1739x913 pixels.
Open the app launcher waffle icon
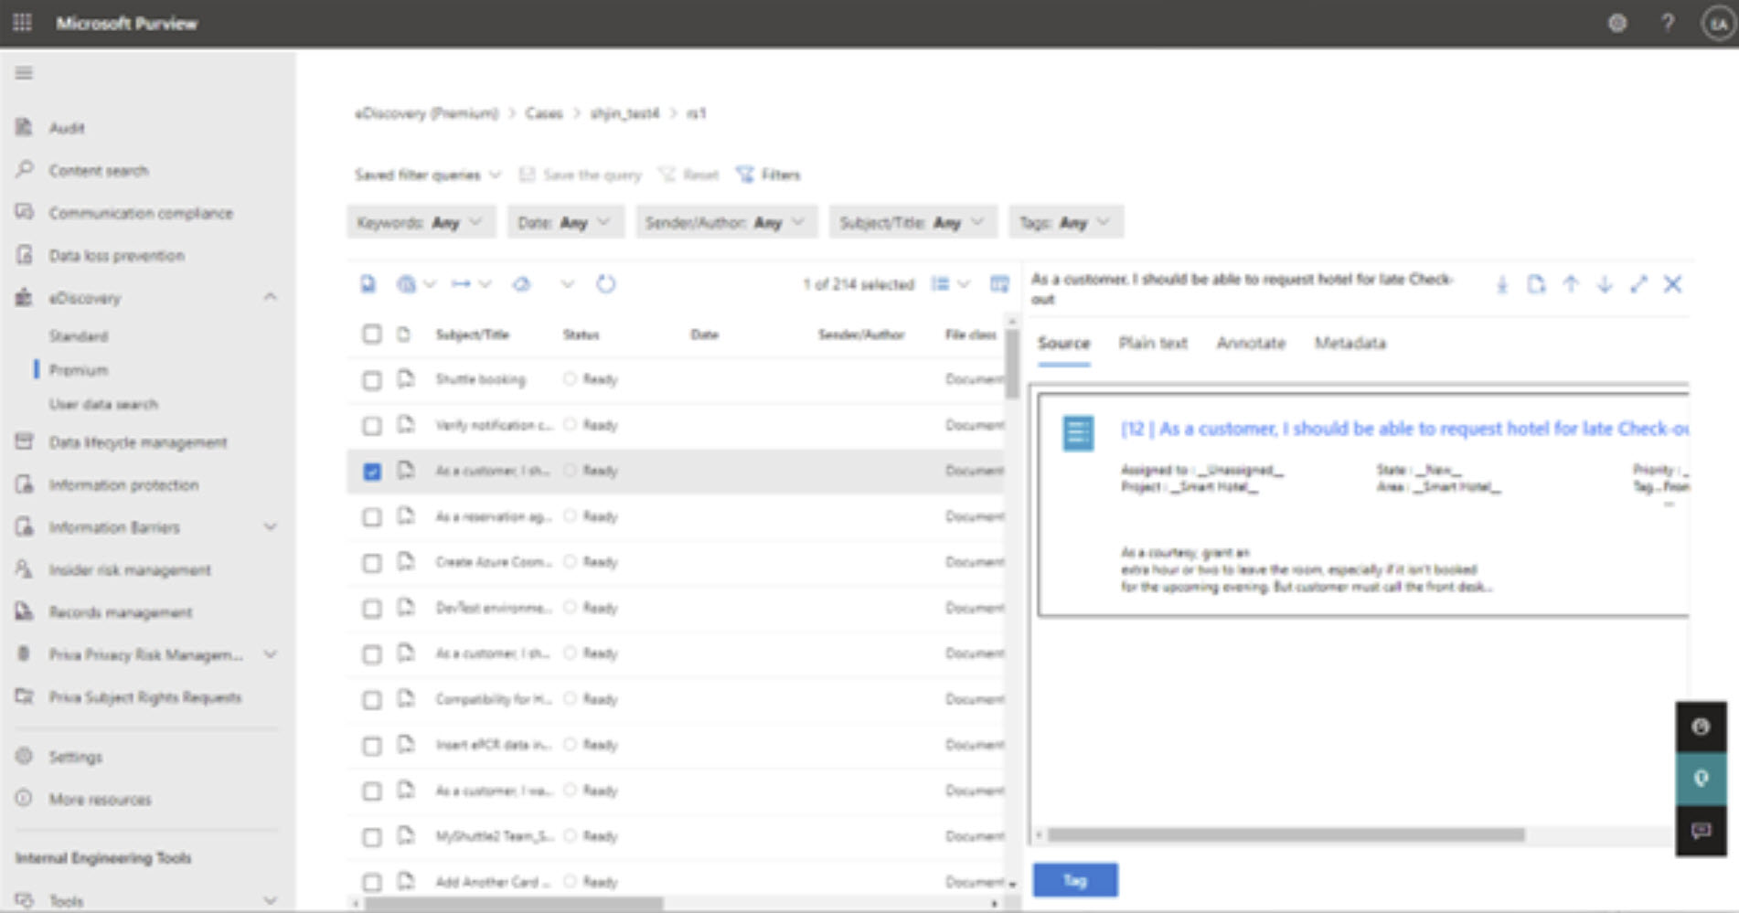pyautogui.click(x=23, y=23)
